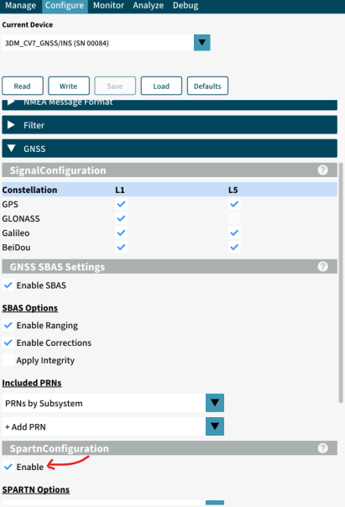Open the Debug tab
345x507 pixels.
186,6
